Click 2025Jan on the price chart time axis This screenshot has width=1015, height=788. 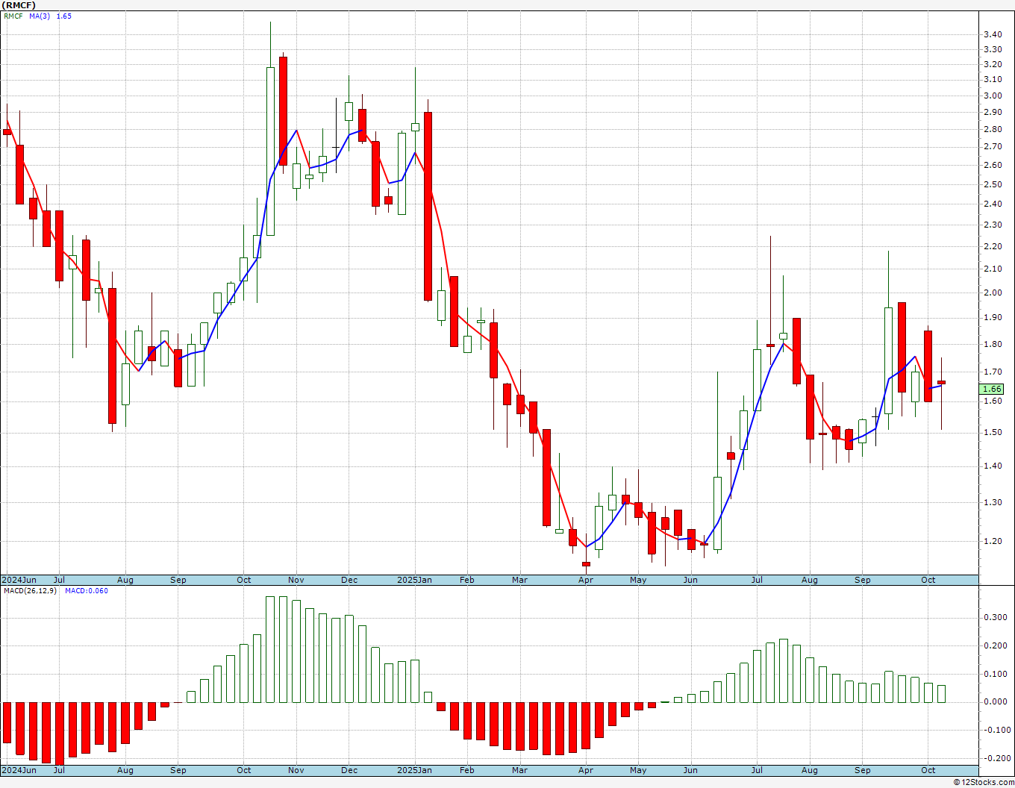pos(414,580)
